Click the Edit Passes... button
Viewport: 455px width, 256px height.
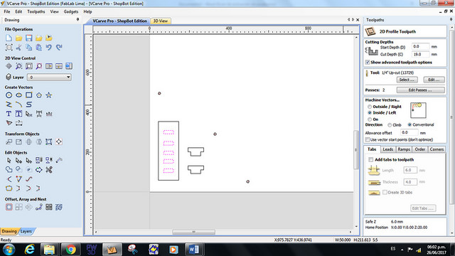click(420, 90)
